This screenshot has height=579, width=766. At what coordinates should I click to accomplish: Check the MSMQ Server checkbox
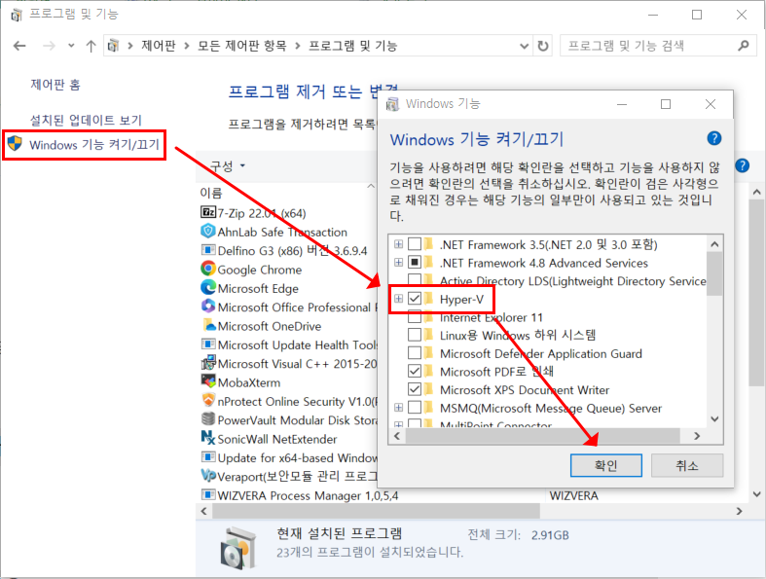pos(415,408)
